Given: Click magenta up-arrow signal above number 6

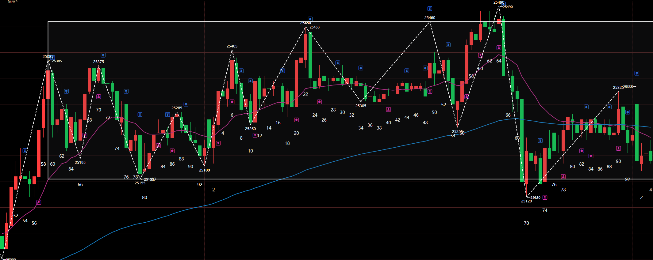Looking at the screenshot, I should pyautogui.click(x=232, y=102).
